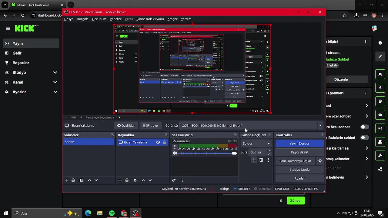Open the Sahne Koleksiyonu menu
The height and width of the screenshot is (218, 388).
coord(150,19)
